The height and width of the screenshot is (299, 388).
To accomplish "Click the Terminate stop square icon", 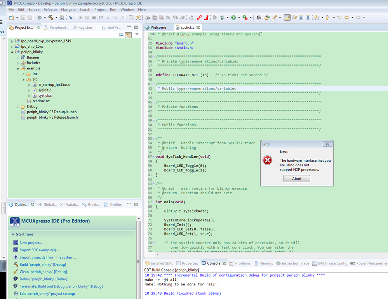I will click(x=94, y=17).
